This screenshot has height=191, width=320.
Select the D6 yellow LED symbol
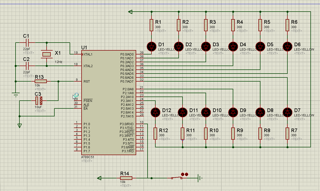[x=287, y=47]
